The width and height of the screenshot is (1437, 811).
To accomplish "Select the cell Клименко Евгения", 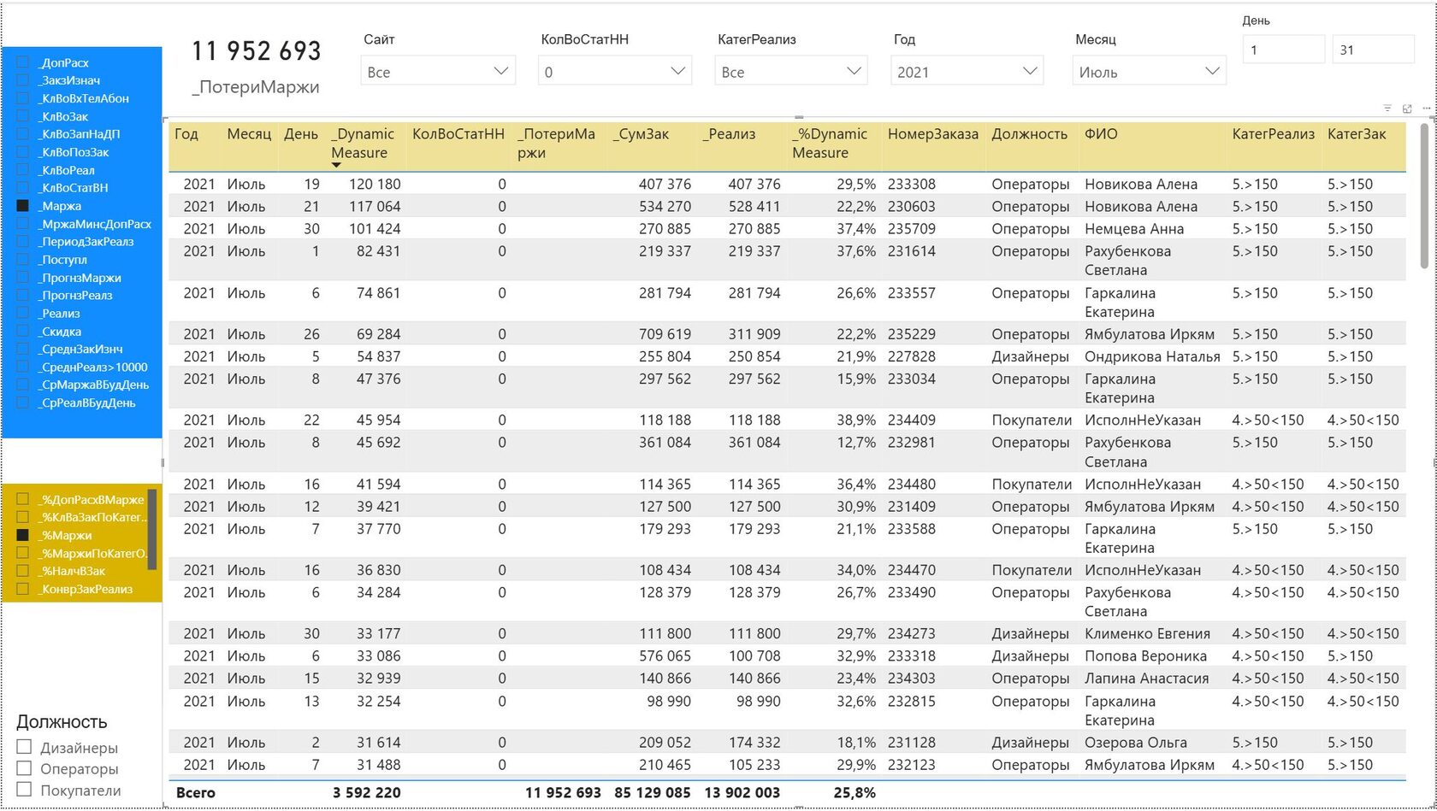I will tap(1147, 633).
